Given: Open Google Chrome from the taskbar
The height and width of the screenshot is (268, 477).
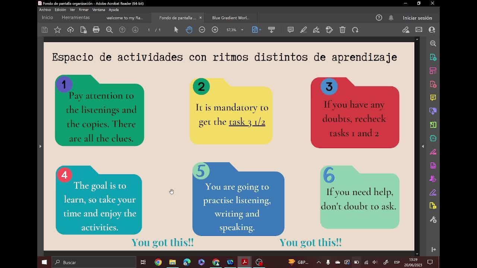Looking at the screenshot, I should [158, 262].
